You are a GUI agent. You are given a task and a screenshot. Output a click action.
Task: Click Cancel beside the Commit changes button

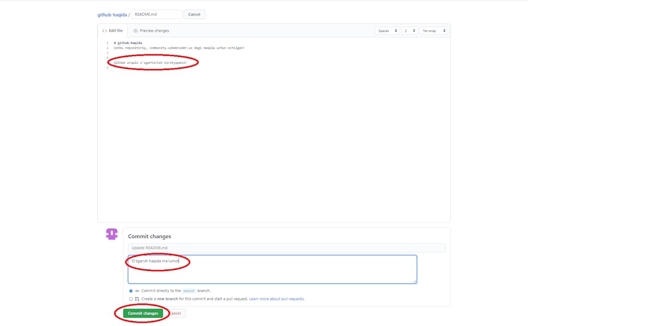(175, 313)
